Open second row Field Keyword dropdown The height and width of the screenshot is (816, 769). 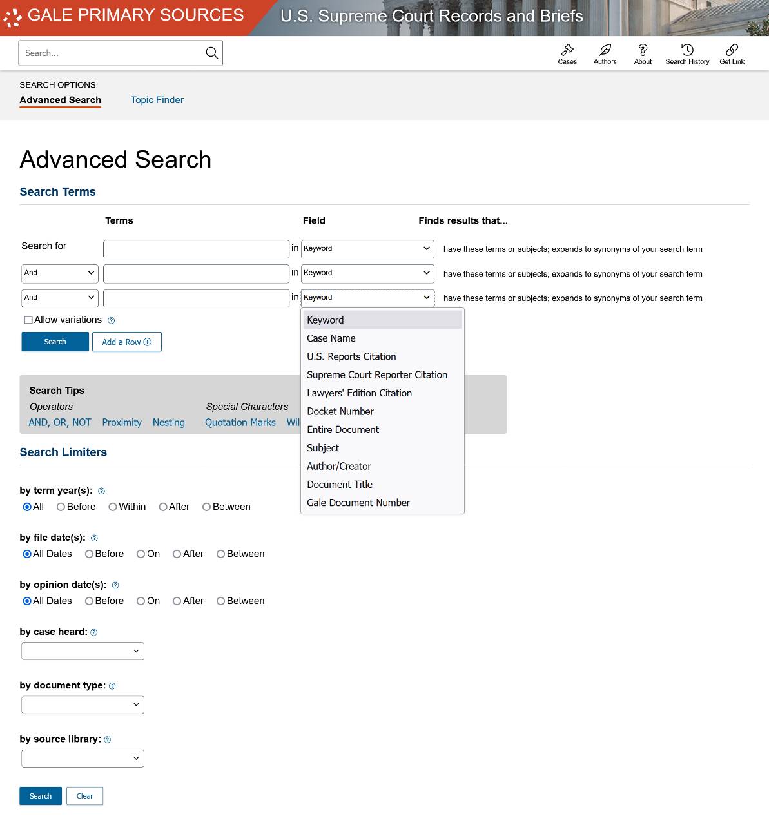click(x=367, y=273)
